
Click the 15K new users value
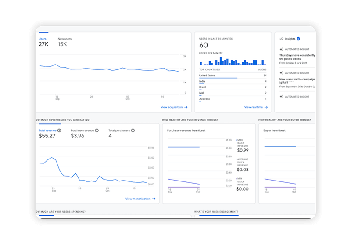click(62, 44)
